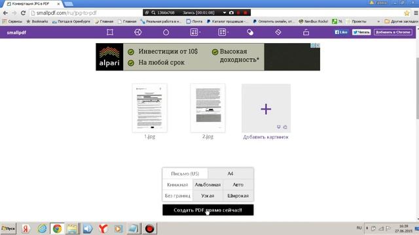Click the alpari advertisement banner

pyautogui.click(x=208, y=57)
